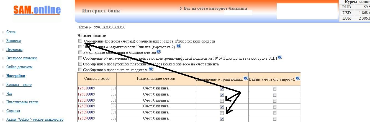
Task: Click help icon next to daily balance messages
Action: [x=158, y=52]
